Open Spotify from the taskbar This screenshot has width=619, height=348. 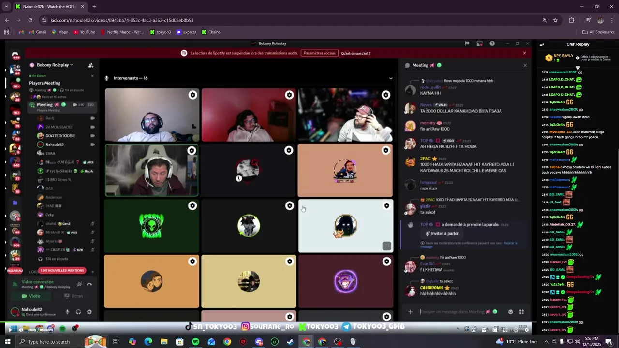tap(195, 342)
